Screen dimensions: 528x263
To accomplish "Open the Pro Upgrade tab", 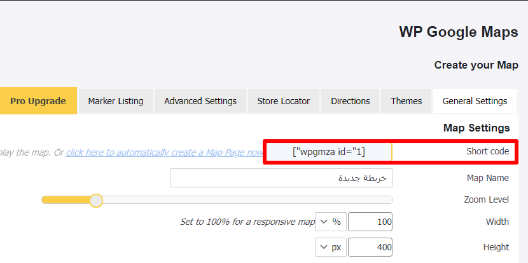I will [38, 101].
